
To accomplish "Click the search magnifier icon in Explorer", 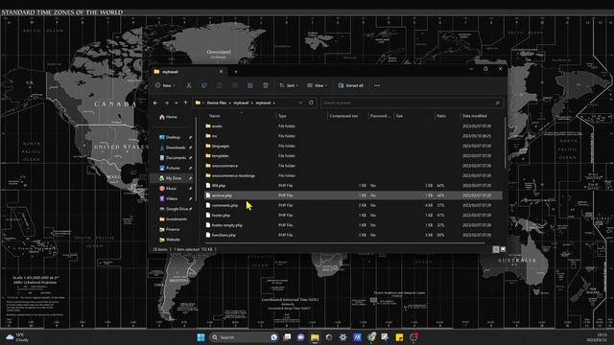I will [x=497, y=103].
